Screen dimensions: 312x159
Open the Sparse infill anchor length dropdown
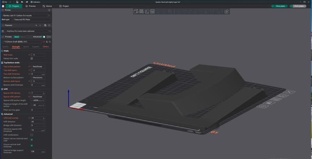click(38, 101)
